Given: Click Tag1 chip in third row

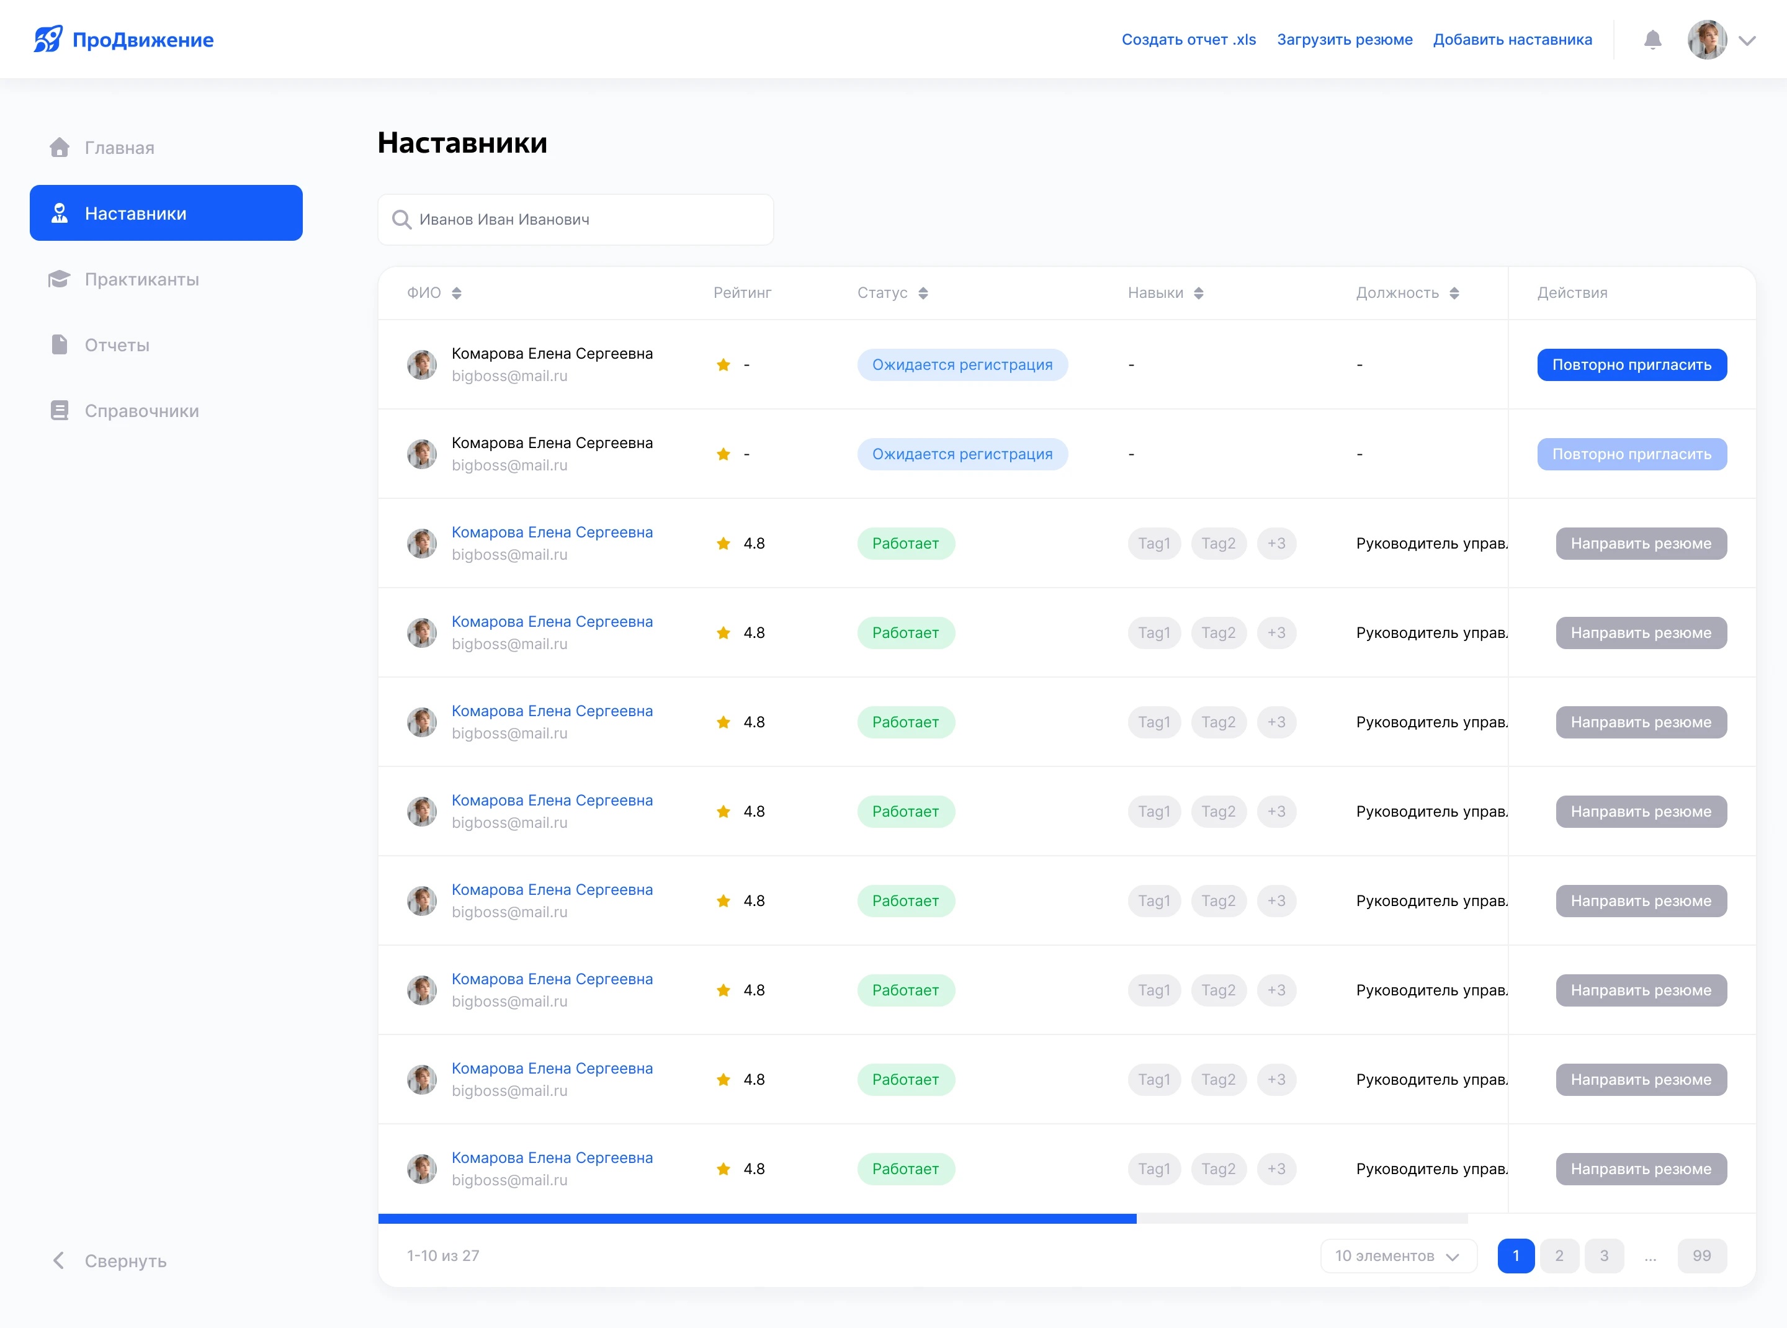Looking at the screenshot, I should pos(1154,544).
